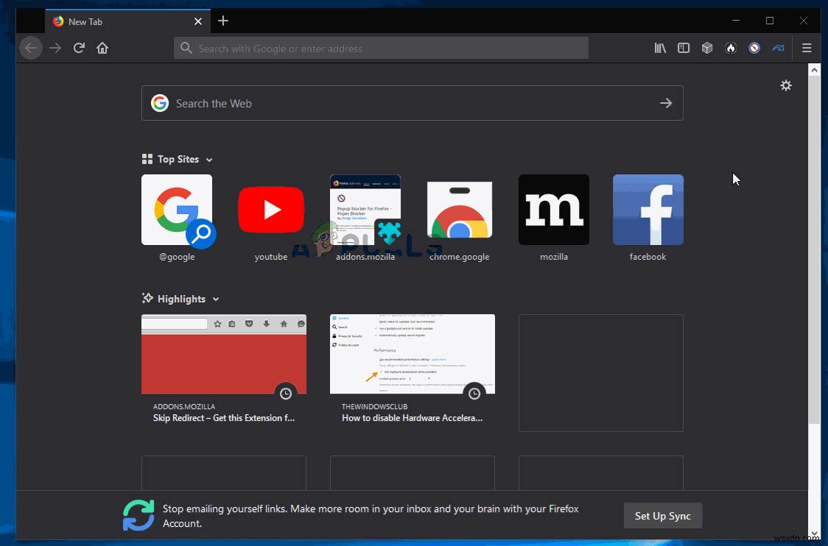Reload the page with the refresh icon

coord(79,48)
